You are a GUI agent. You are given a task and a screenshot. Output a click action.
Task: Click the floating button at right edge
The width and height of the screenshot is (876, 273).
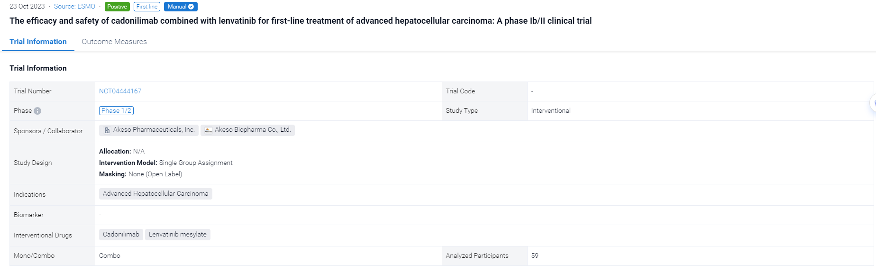pyautogui.click(x=873, y=103)
